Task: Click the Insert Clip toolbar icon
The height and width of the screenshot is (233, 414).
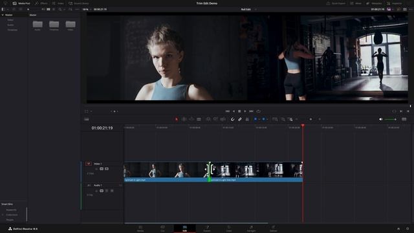Action: pos(208,119)
